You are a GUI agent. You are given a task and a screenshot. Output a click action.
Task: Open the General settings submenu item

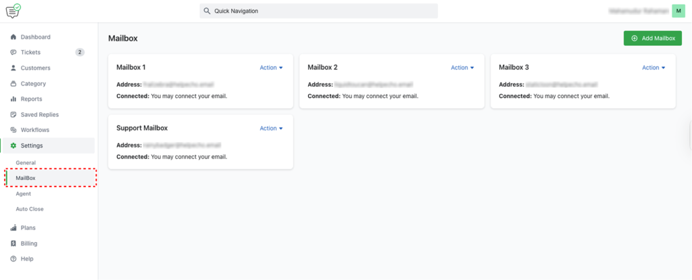click(26, 163)
